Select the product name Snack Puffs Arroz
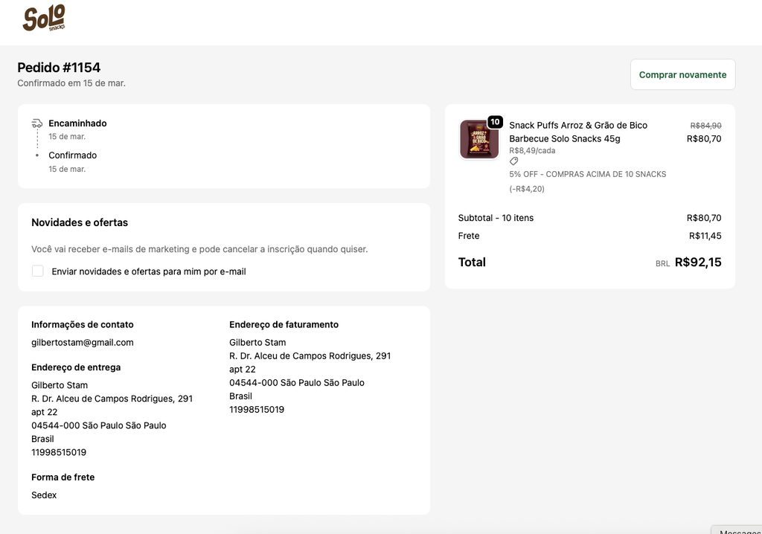Image resolution: width=762 pixels, height=534 pixels. tap(577, 132)
